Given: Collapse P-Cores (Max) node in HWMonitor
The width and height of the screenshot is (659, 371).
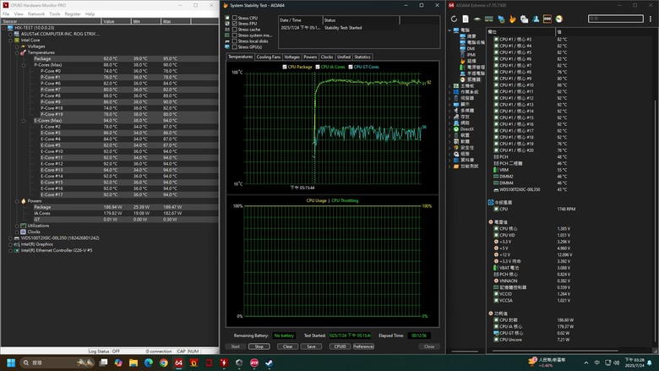Looking at the screenshot, I should tap(24, 65).
